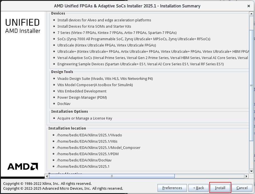Viewport: 255px width, 194px height.
Task: Click vertical scrollbar down arrow
Action: [x=251, y=171]
